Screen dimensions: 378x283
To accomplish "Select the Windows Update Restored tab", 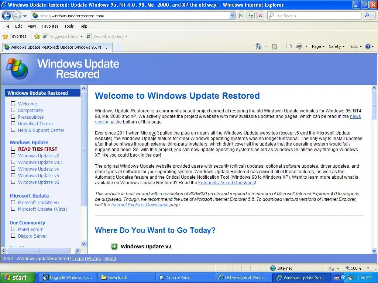I will (x=57, y=47).
